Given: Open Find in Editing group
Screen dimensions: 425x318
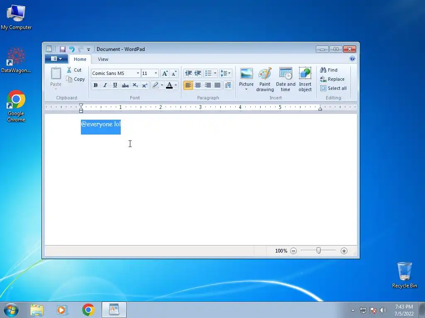Looking at the screenshot, I should pyautogui.click(x=329, y=70).
